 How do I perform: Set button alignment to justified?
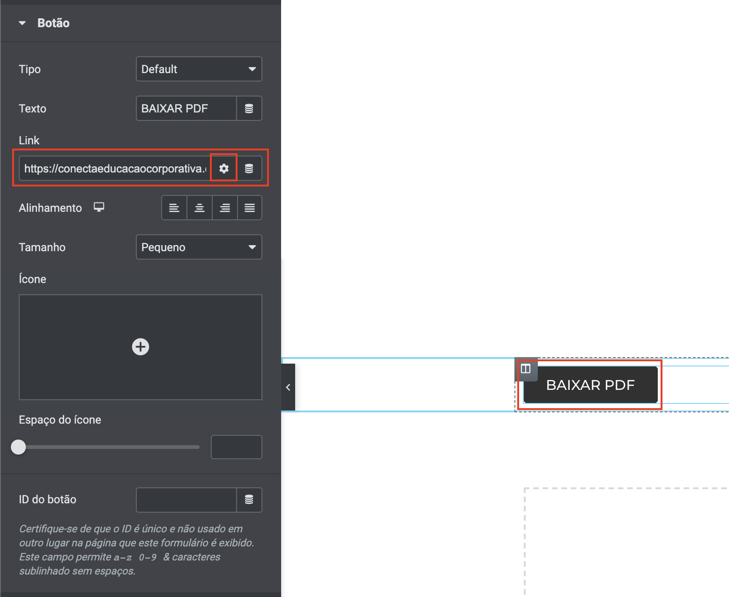click(250, 208)
